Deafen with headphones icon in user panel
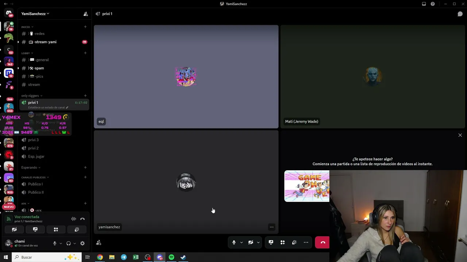This screenshot has height=262, width=467. 69,243
